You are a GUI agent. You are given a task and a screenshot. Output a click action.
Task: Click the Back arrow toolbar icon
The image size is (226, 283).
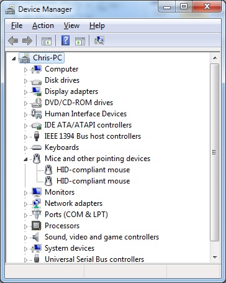[13, 40]
